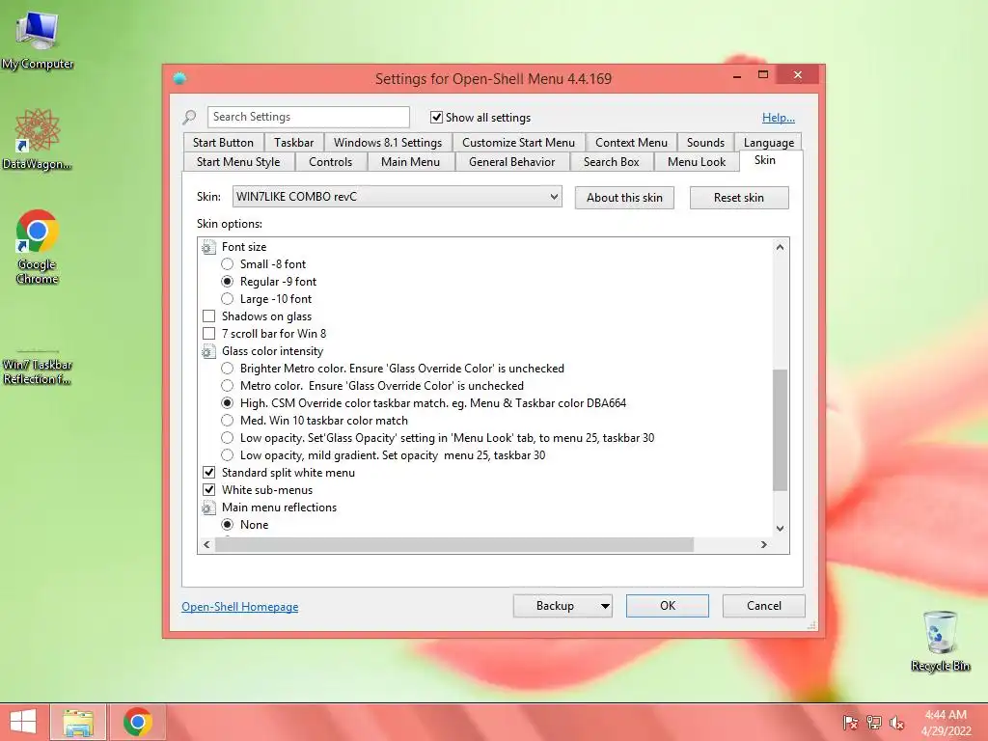Click the scroll right arrow in skin options

[764, 544]
